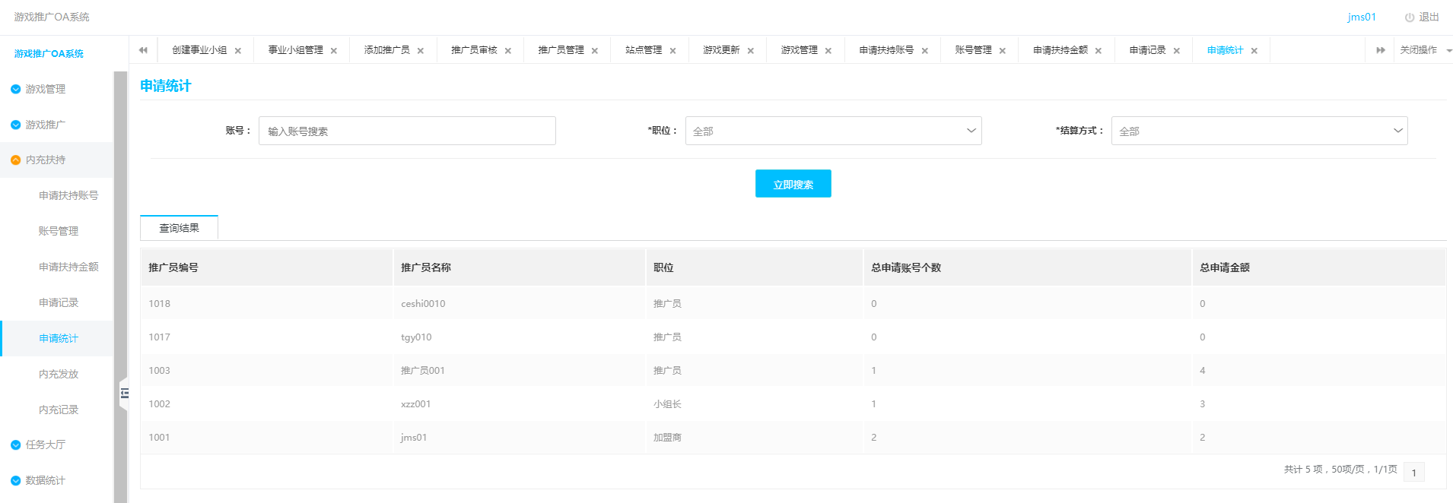This screenshot has width=1453, height=503.
Task: Expand the 游戏管理 sidebar menu
Action: coord(46,89)
